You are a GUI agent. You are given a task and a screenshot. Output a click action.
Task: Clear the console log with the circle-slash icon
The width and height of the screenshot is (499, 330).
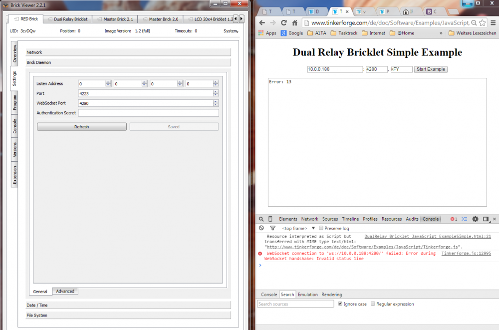click(x=261, y=228)
